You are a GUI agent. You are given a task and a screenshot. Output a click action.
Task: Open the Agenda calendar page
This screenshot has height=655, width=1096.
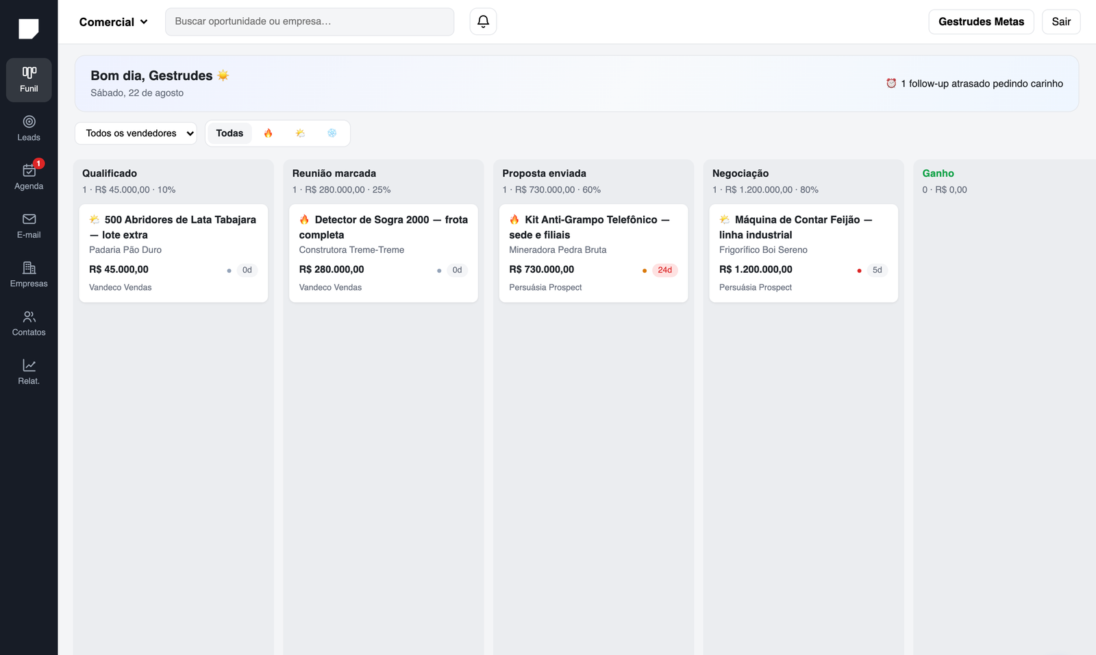pyautogui.click(x=29, y=177)
